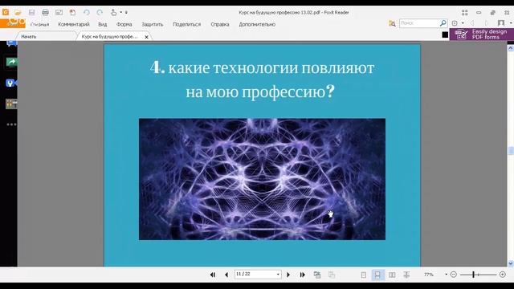Open the Комментарий ribbon tab
Image resolution: width=514 pixels, height=289 pixels.
[x=74, y=24]
